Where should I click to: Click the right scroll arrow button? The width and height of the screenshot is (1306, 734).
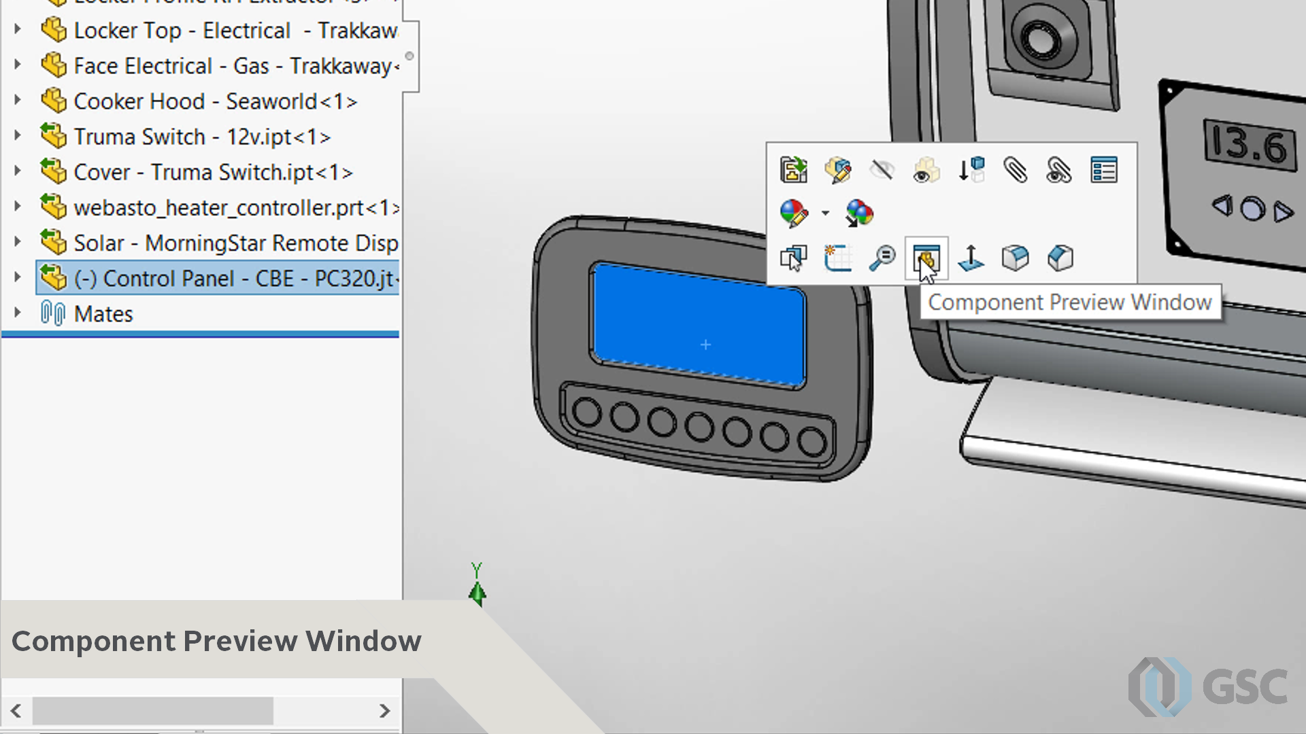pos(385,710)
